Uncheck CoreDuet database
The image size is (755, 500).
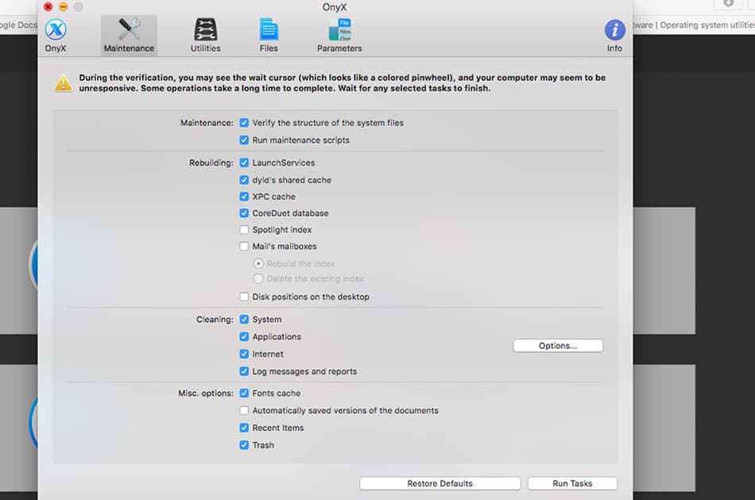click(244, 213)
